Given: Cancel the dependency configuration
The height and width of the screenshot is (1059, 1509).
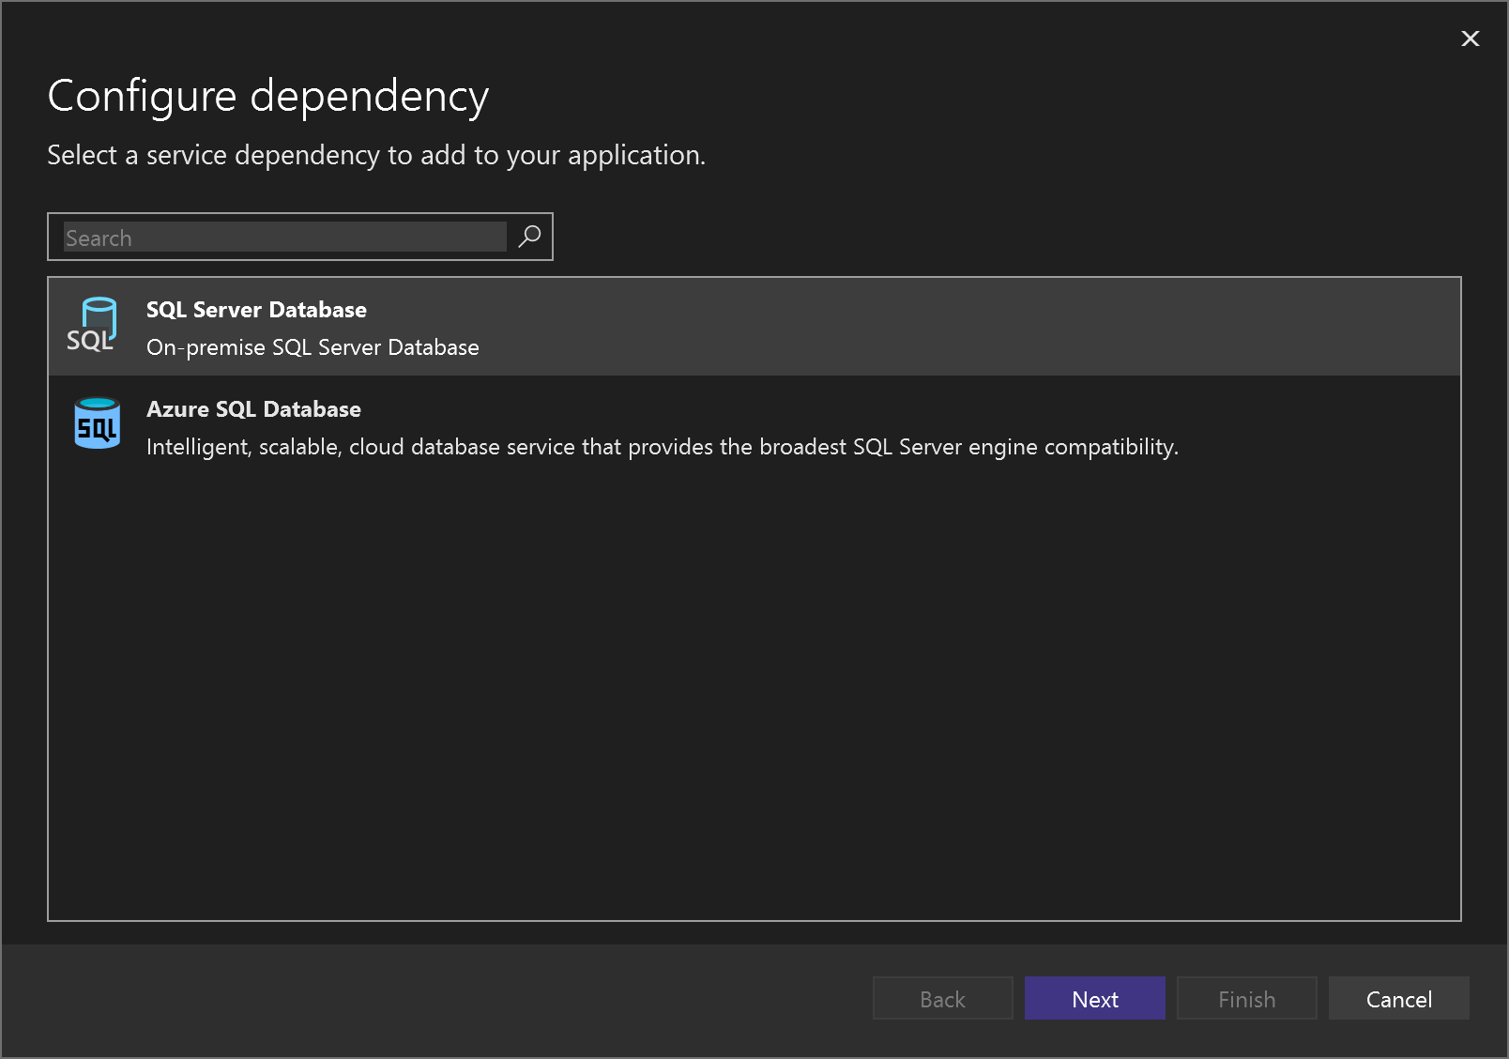Looking at the screenshot, I should 1398,998.
